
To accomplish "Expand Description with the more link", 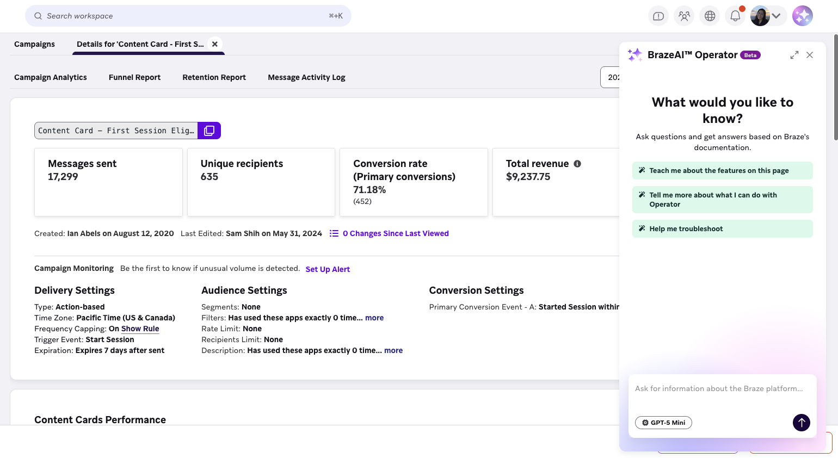I will (393, 350).
